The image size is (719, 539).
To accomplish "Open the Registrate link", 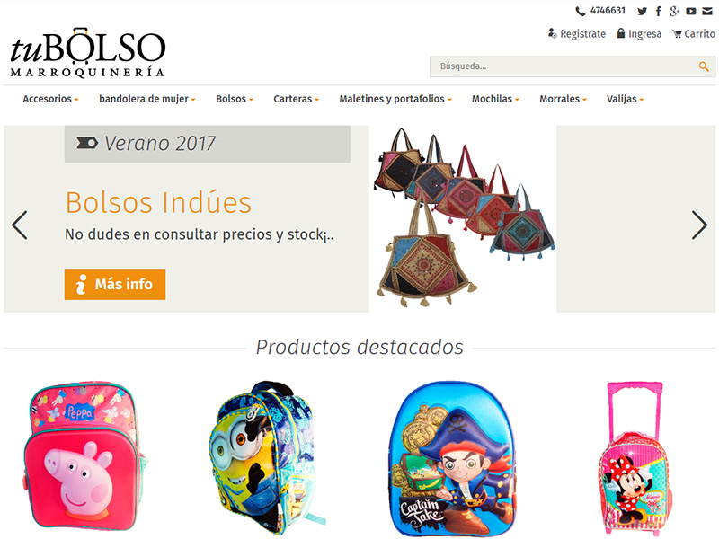I will (x=577, y=34).
